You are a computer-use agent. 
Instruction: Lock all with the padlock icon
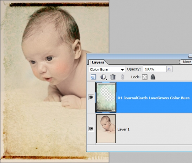click(x=153, y=77)
